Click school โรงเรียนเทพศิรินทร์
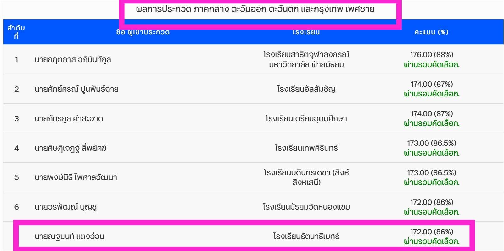The width and height of the screenshot is (504, 251). [306, 148]
